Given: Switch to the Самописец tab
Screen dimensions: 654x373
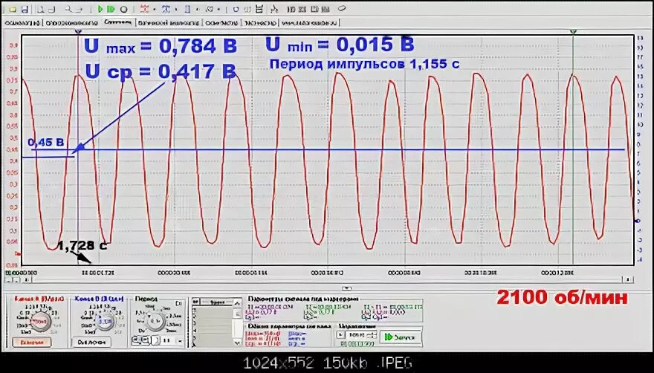Looking at the screenshot, I should (x=118, y=22).
